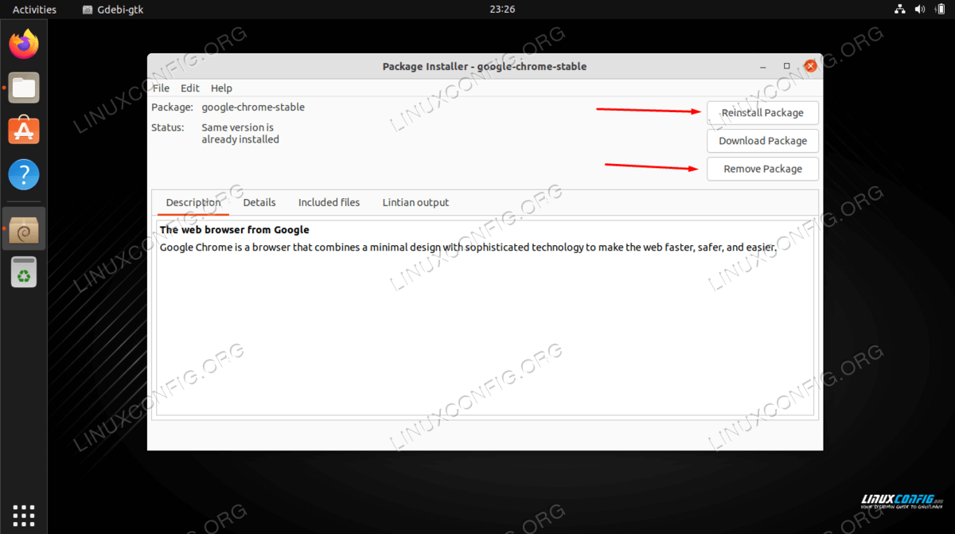Click the package name google-chrome-stable
This screenshot has height=534, width=955.
253,107
